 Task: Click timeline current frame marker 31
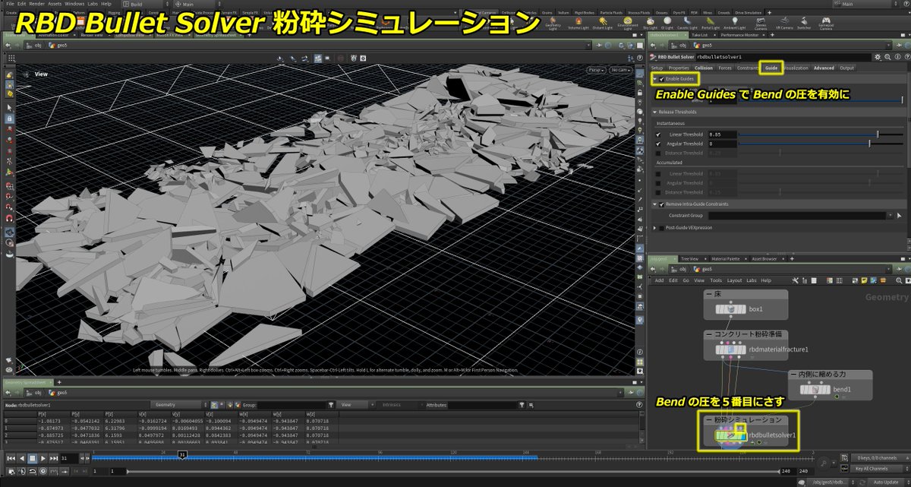[182, 454]
